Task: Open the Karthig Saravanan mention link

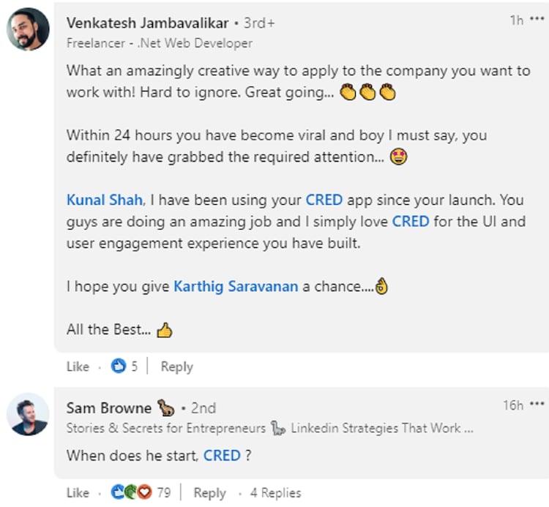Action: (x=236, y=286)
